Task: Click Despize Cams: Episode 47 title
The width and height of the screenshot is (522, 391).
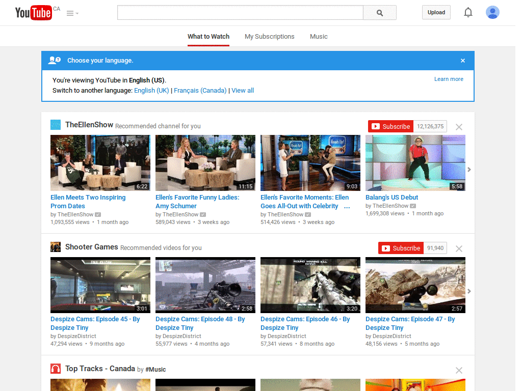Action: coord(410,323)
